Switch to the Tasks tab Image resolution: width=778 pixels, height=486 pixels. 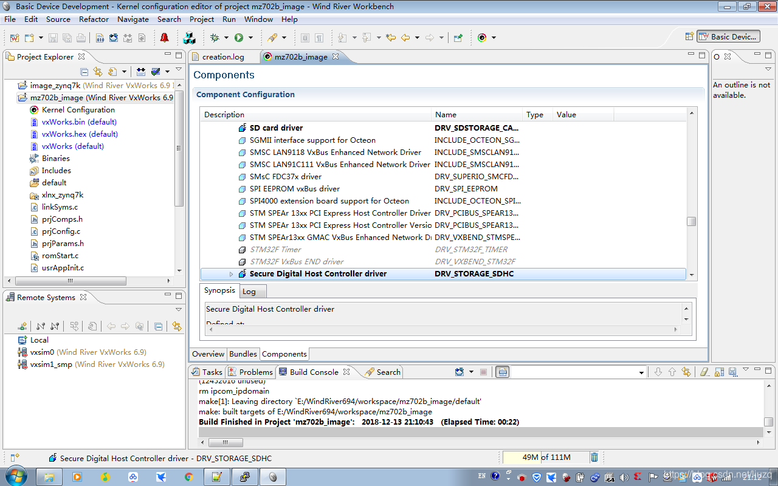207,372
